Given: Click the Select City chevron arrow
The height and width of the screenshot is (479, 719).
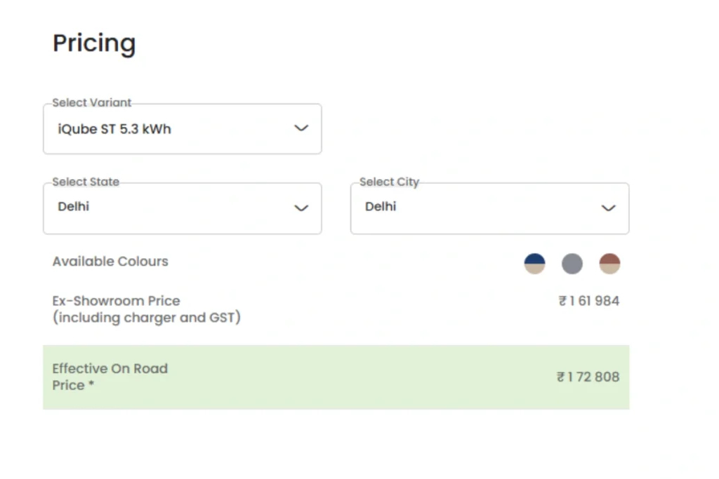Looking at the screenshot, I should (x=609, y=208).
